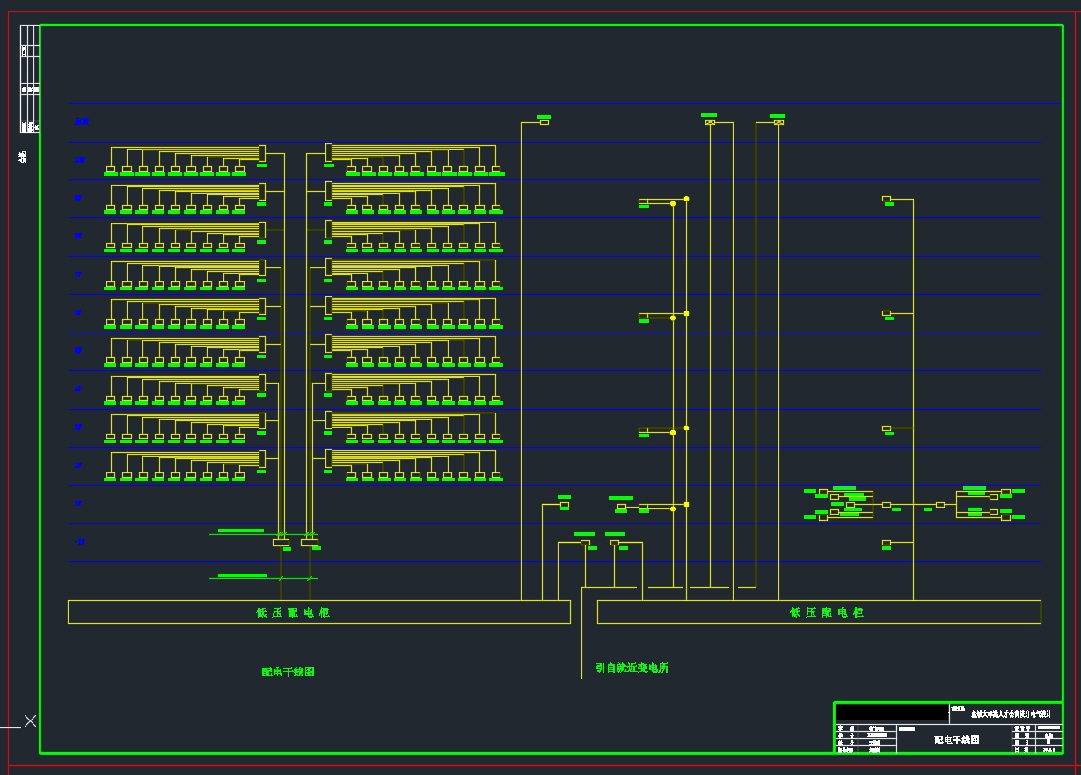Pick the small box at top of leftmost riser
The image size is (1081, 775).
(544, 122)
